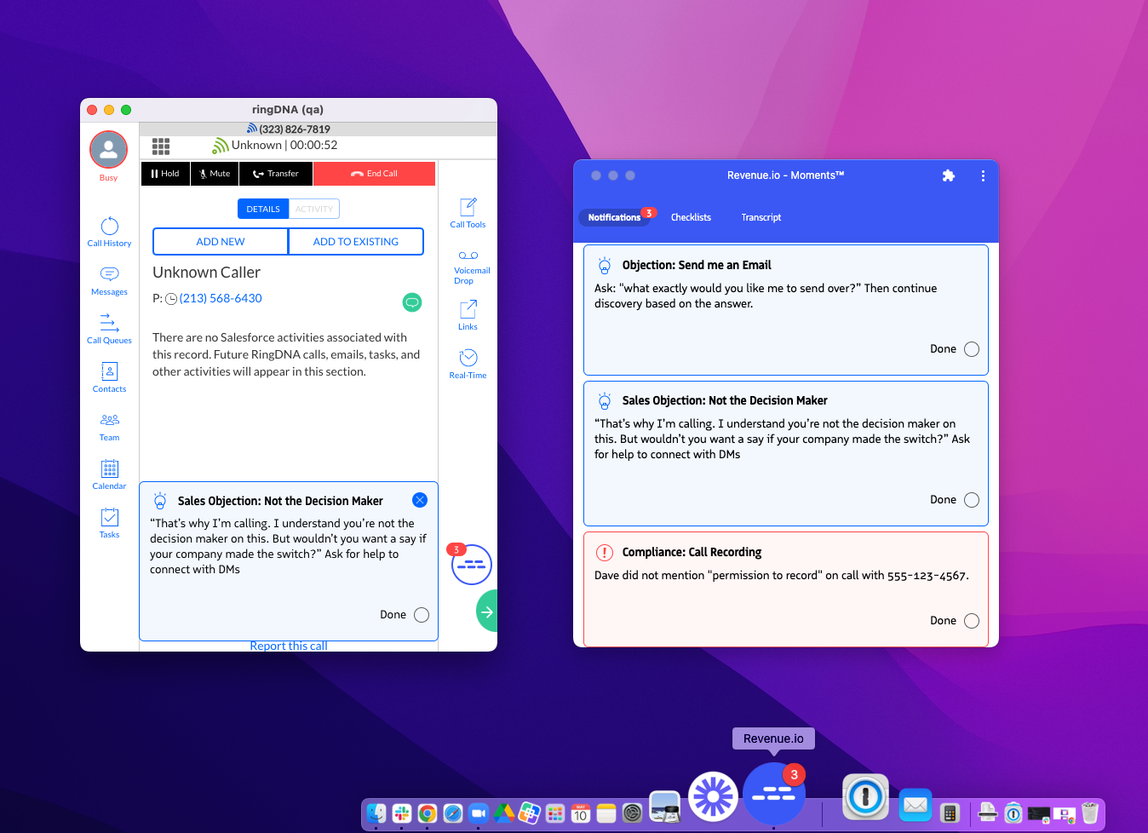Viewport: 1148px width, 833px height.
Task: Click Unknown Caller heading
Action: pyautogui.click(x=206, y=273)
